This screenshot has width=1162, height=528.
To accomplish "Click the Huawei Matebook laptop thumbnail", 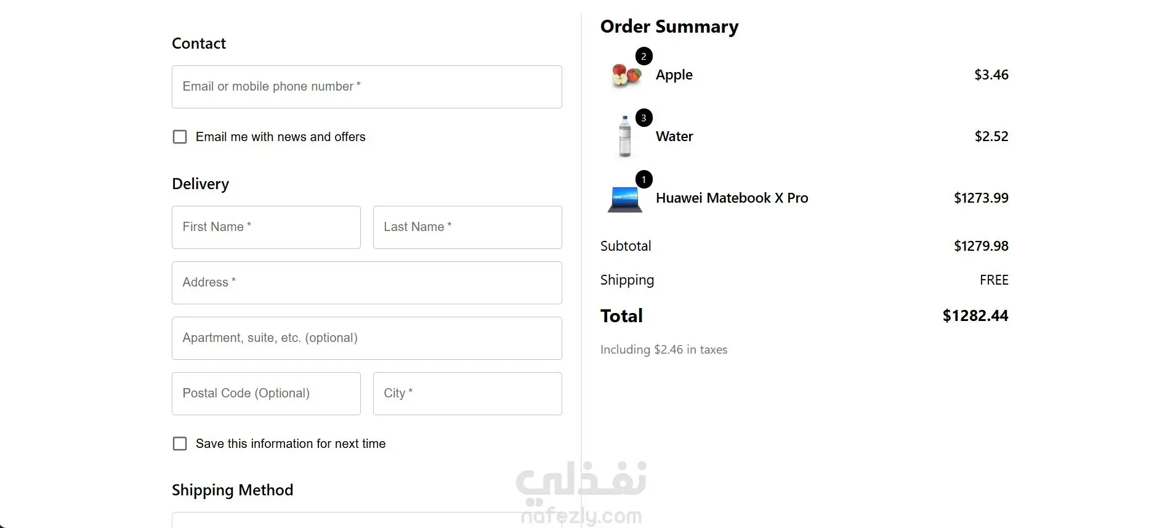I will click(x=624, y=199).
